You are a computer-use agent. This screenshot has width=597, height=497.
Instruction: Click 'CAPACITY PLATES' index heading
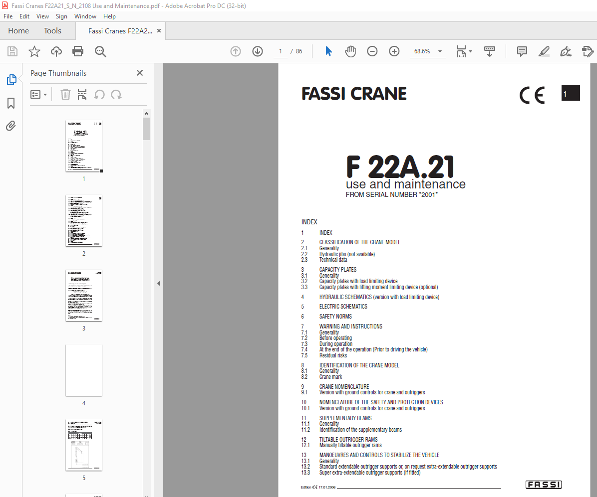[x=338, y=270]
